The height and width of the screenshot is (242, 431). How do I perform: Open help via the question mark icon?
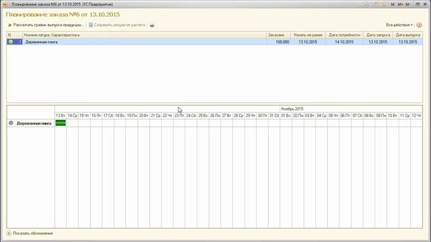pos(419,25)
